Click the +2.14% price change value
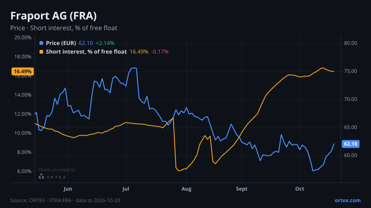Viewport: 371px width, 208px height. click(x=105, y=43)
